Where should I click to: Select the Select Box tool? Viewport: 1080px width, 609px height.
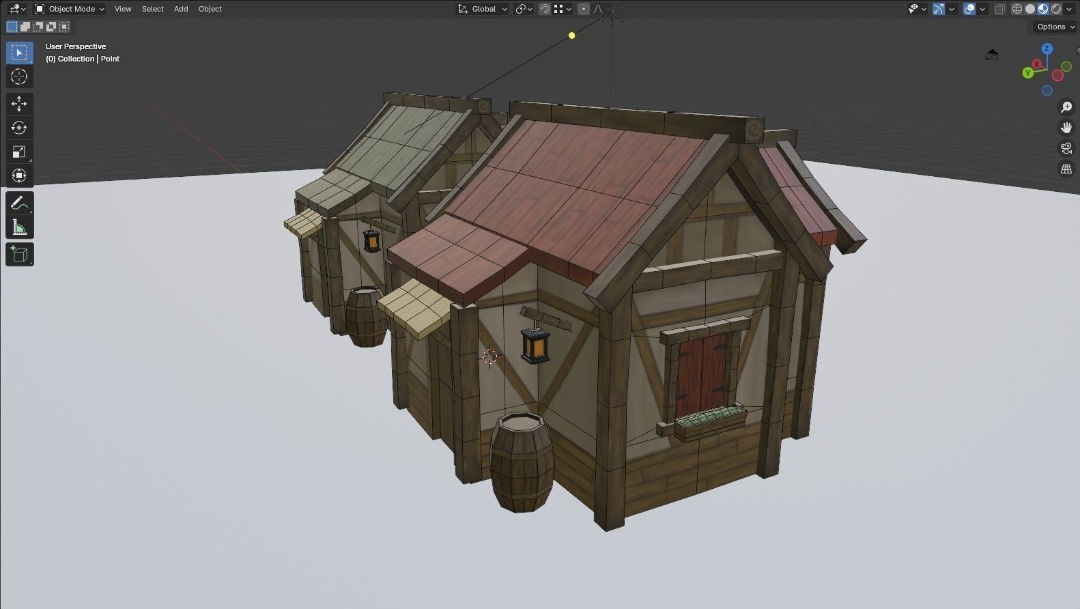19,53
